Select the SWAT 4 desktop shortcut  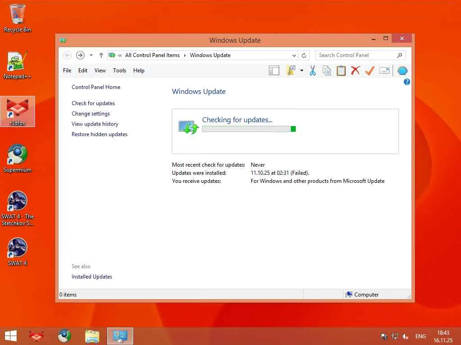coord(18,252)
